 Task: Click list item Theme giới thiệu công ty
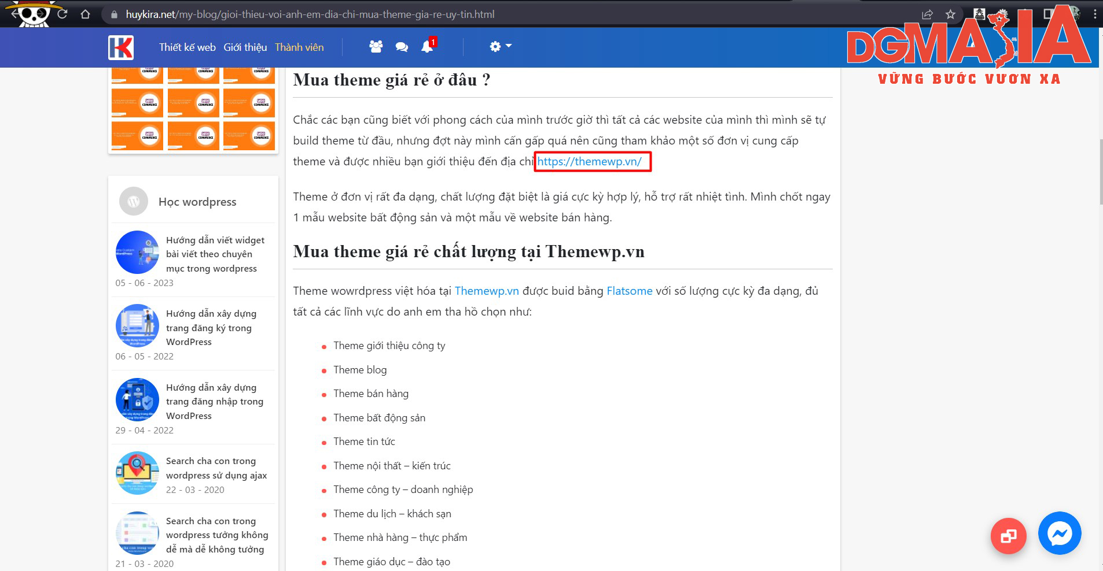(389, 346)
